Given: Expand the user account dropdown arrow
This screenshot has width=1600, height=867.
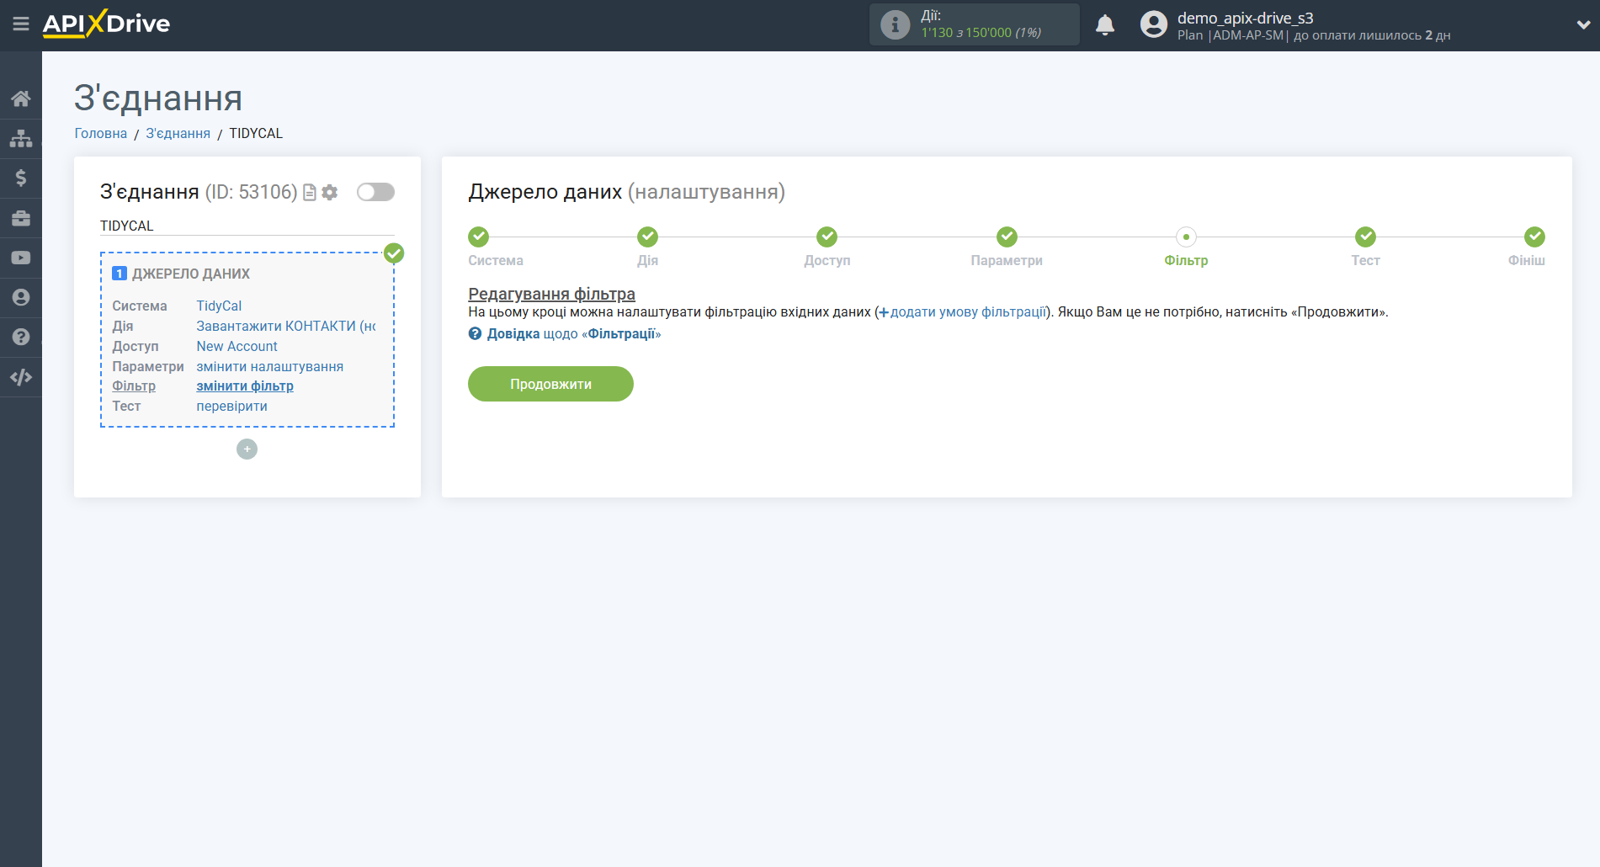Looking at the screenshot, I should coord(1582,25).
